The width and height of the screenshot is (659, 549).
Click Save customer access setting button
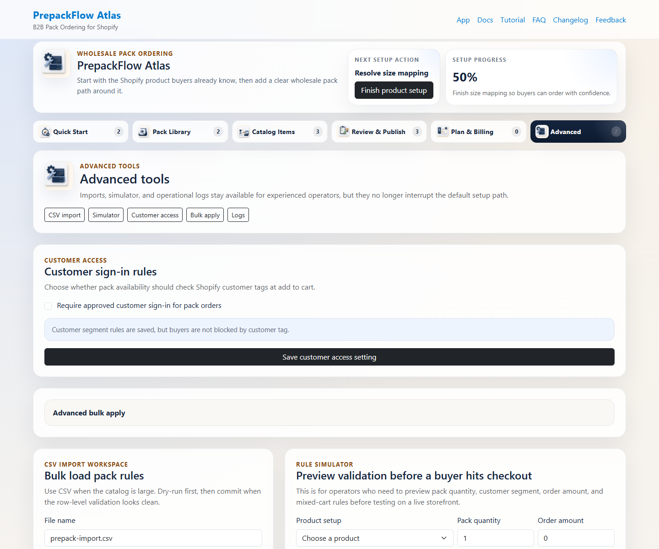(x=329, y=357)
